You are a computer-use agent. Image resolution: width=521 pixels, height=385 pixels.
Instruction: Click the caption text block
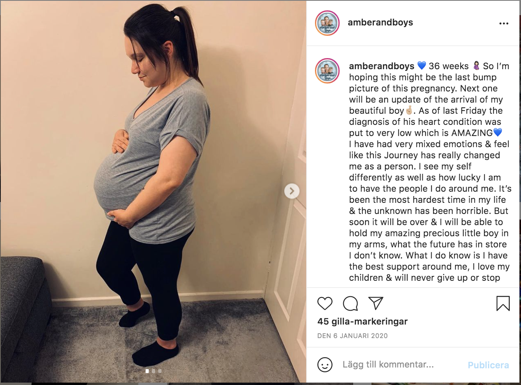point(430,172)
